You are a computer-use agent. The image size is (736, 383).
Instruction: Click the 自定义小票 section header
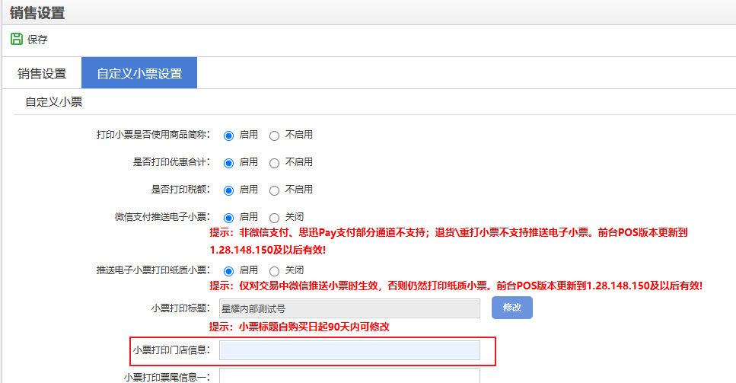[x=53, y=101]
